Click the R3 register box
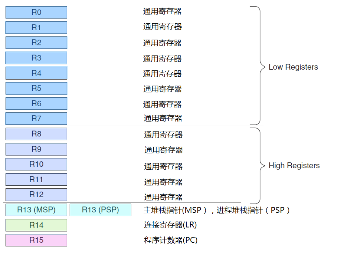This screenshot has height=266, width=337. click(x=36, y=58)
